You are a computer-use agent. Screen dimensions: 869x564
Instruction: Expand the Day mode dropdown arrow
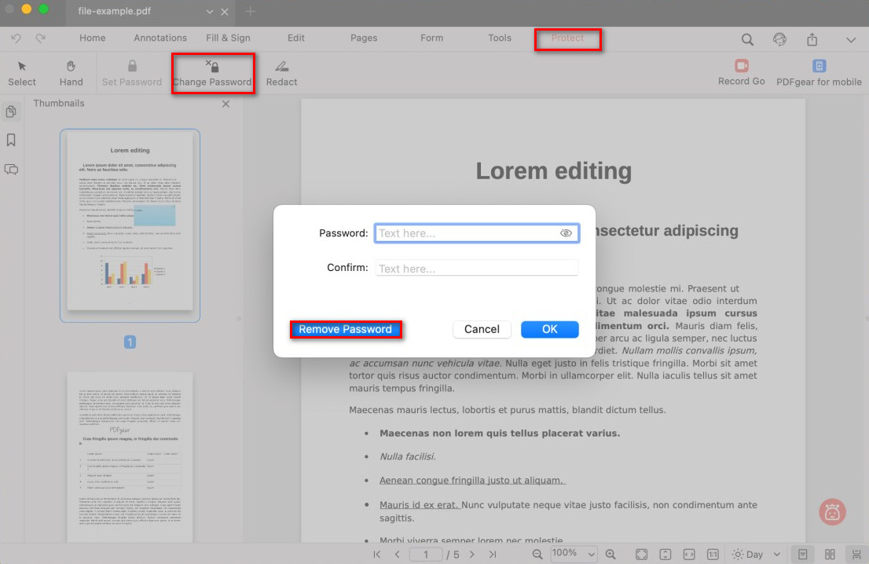coord(776,554)
